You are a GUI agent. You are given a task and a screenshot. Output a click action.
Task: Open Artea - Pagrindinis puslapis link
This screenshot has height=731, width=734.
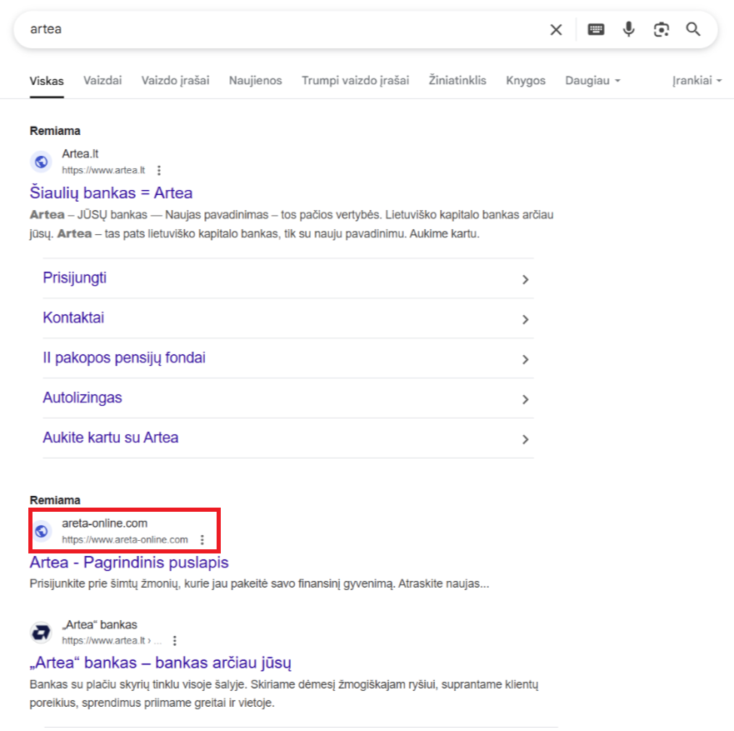click(129, 563)
